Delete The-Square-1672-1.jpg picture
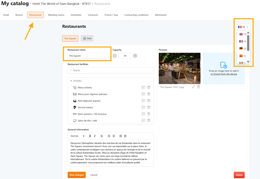The image size is (260, 179). [199, 87]
